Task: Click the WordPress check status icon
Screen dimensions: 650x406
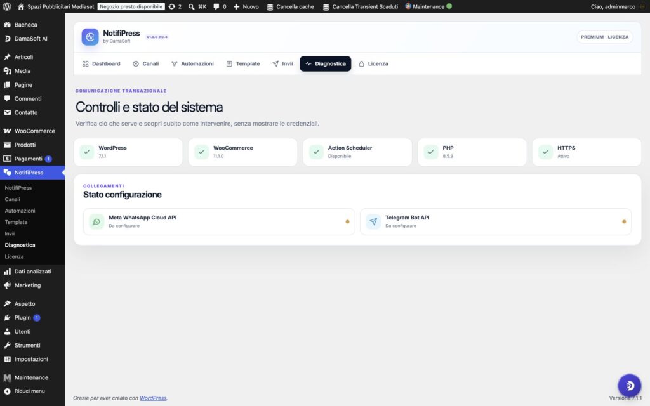Action: [86, 152]
